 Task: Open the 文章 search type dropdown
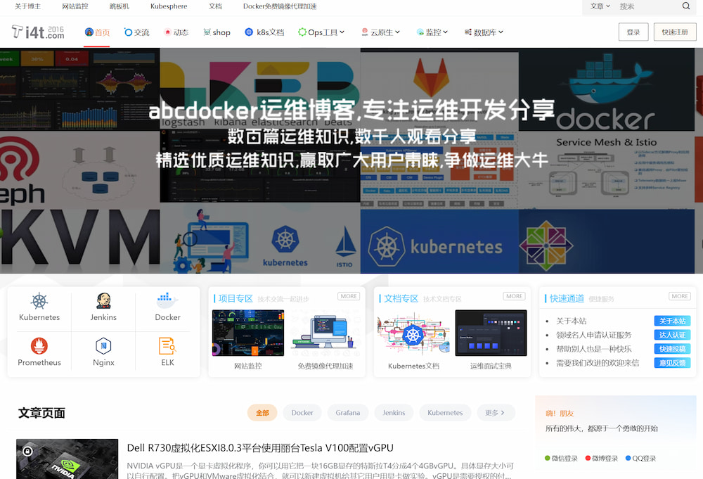pyautogui.click(x=599, y=6)
